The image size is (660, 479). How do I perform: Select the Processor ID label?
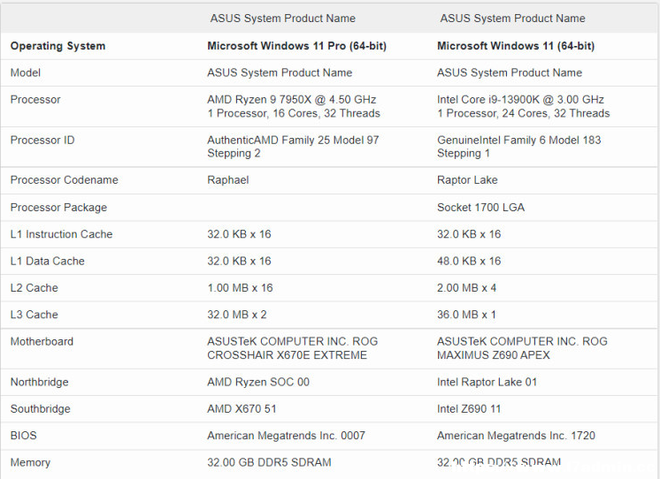(x=42, y=140)
